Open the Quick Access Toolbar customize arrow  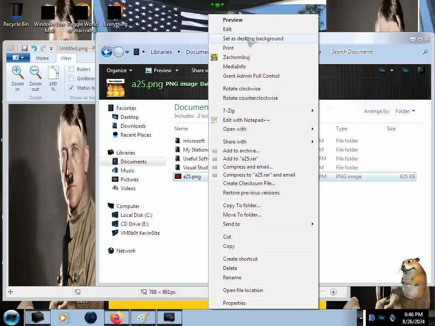tap(51, 49)
